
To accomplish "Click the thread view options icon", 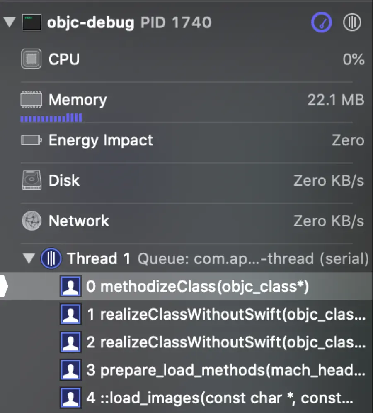I will tap(352, 22).
